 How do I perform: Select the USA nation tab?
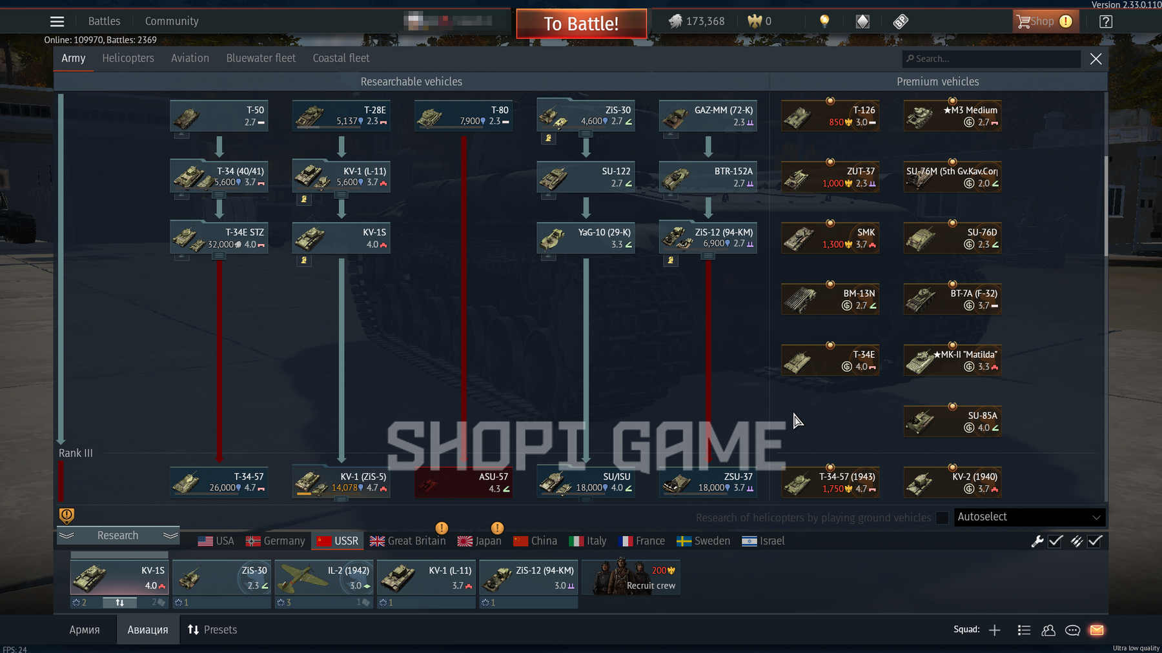point(216,541)
